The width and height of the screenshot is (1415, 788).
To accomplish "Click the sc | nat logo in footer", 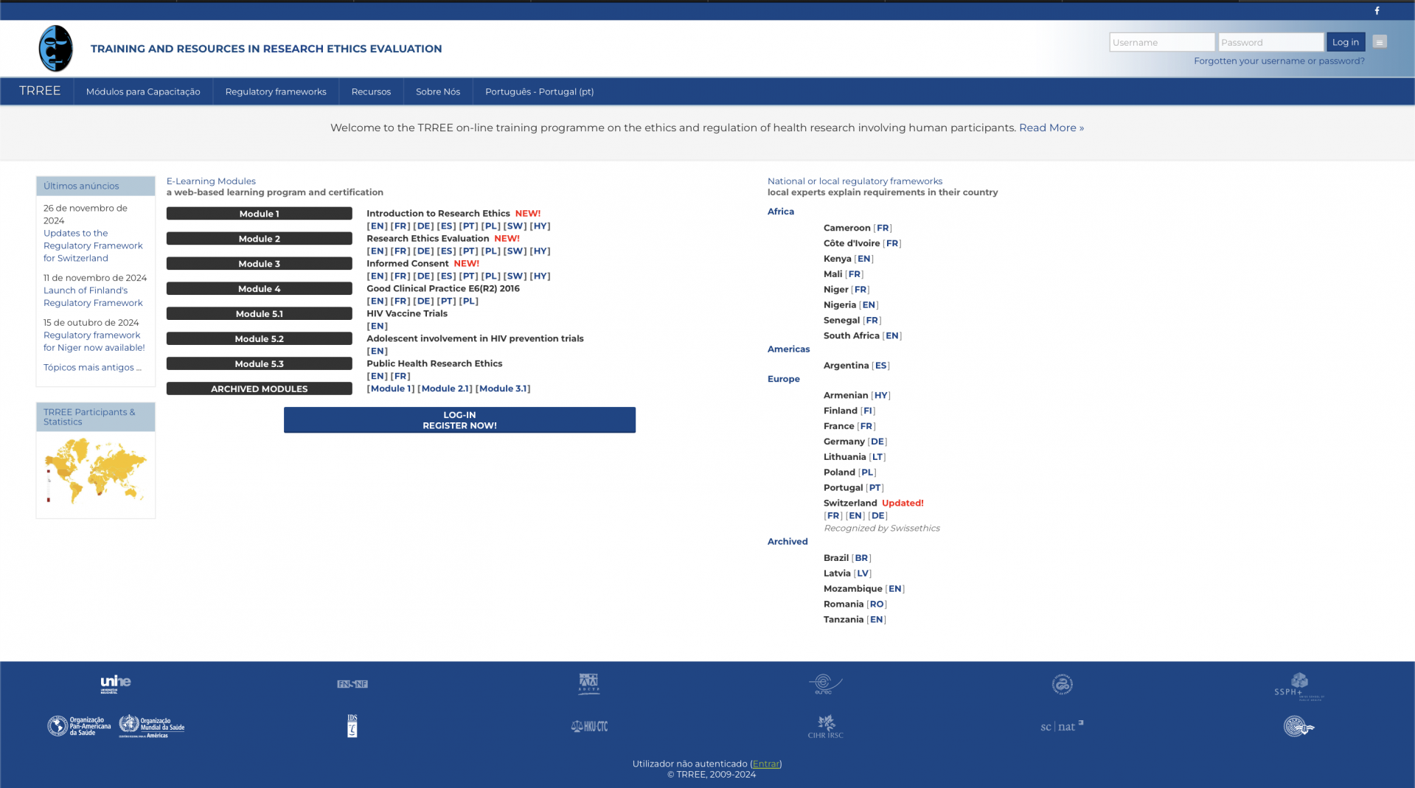I will pyautogui.click(x=1061, y=726).
